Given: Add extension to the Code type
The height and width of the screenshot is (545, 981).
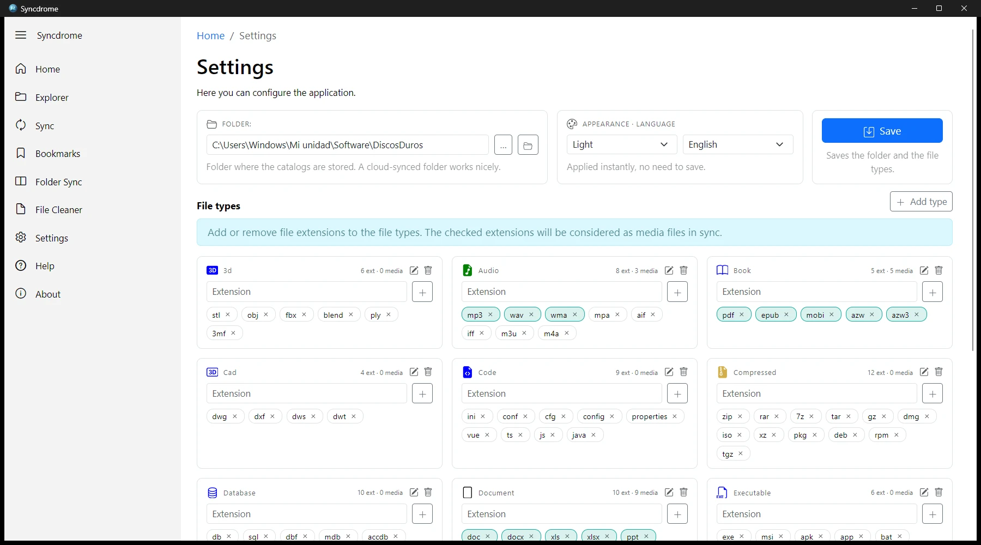Looking at the screenshot, I should click(677, 393).
